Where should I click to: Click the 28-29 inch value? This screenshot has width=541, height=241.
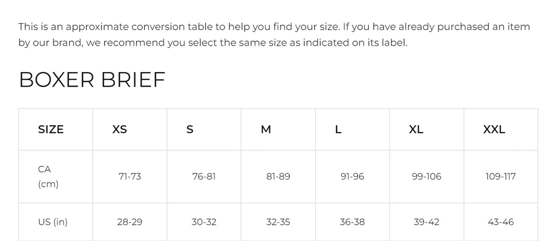[x=130, y=222]
